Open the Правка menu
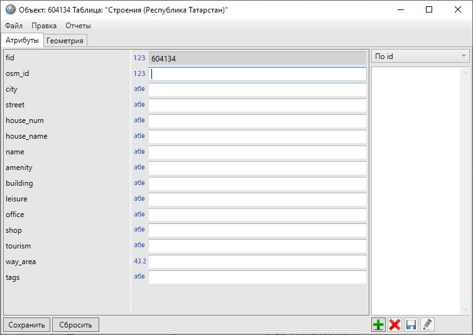473x335 pixels. [44, 26]
